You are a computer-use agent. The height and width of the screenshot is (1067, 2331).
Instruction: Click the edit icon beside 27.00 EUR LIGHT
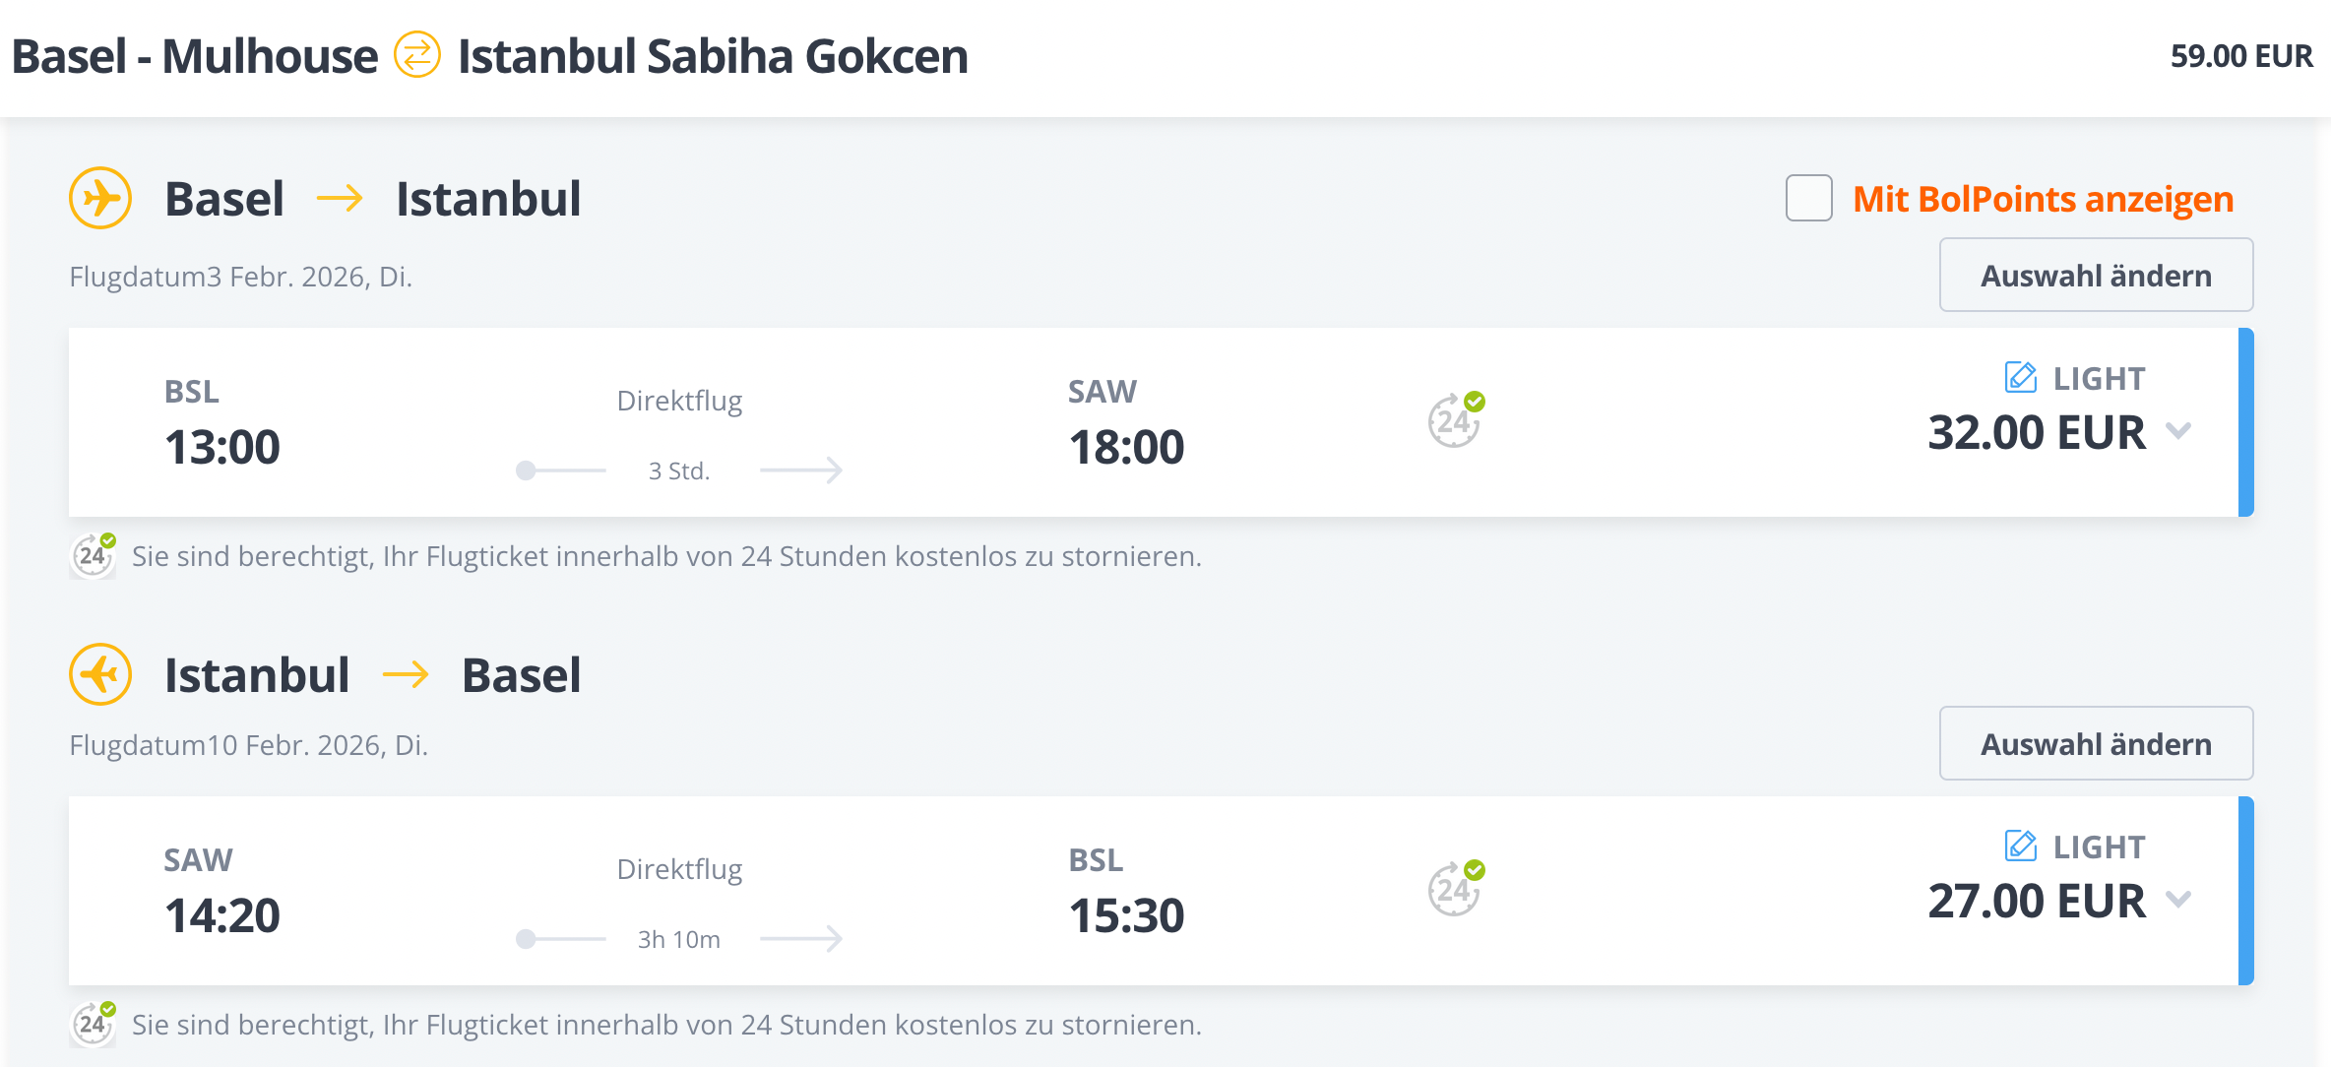(2021, 846)
